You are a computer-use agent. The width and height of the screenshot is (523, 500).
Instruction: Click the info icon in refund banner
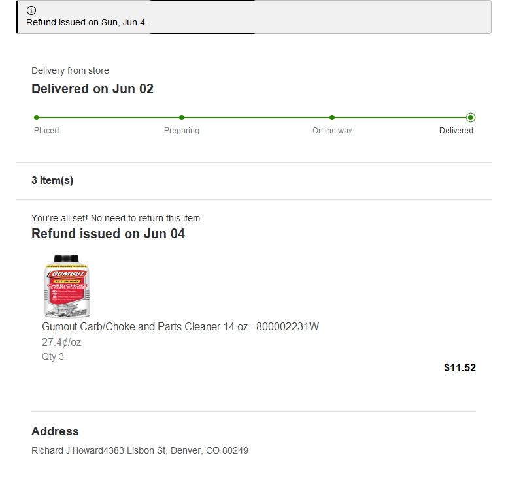(31, 10)
